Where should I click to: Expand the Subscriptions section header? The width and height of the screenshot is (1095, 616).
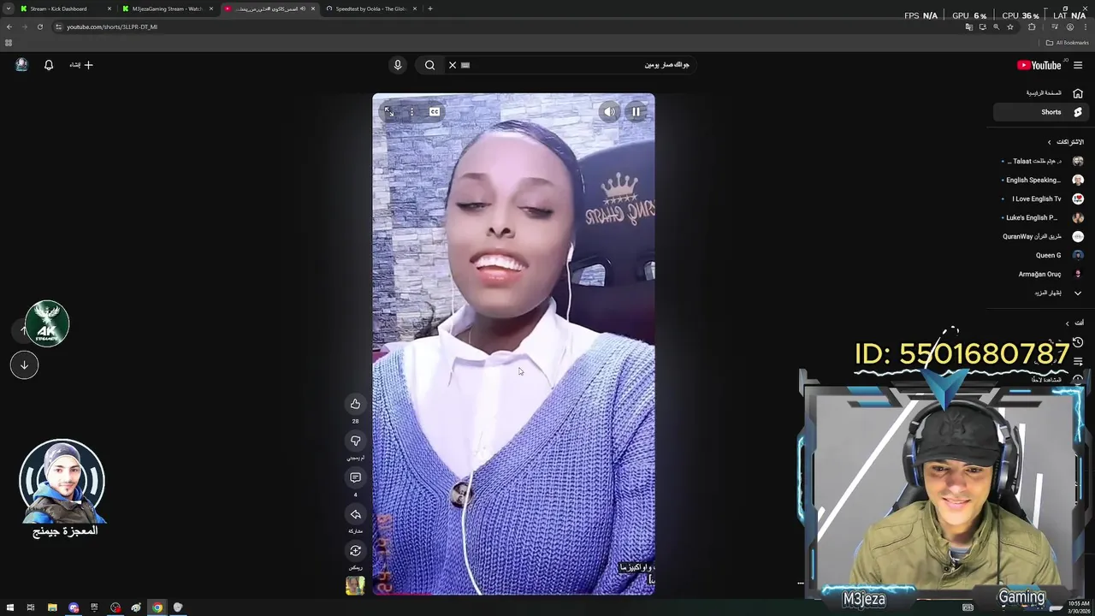point(1065,142)
